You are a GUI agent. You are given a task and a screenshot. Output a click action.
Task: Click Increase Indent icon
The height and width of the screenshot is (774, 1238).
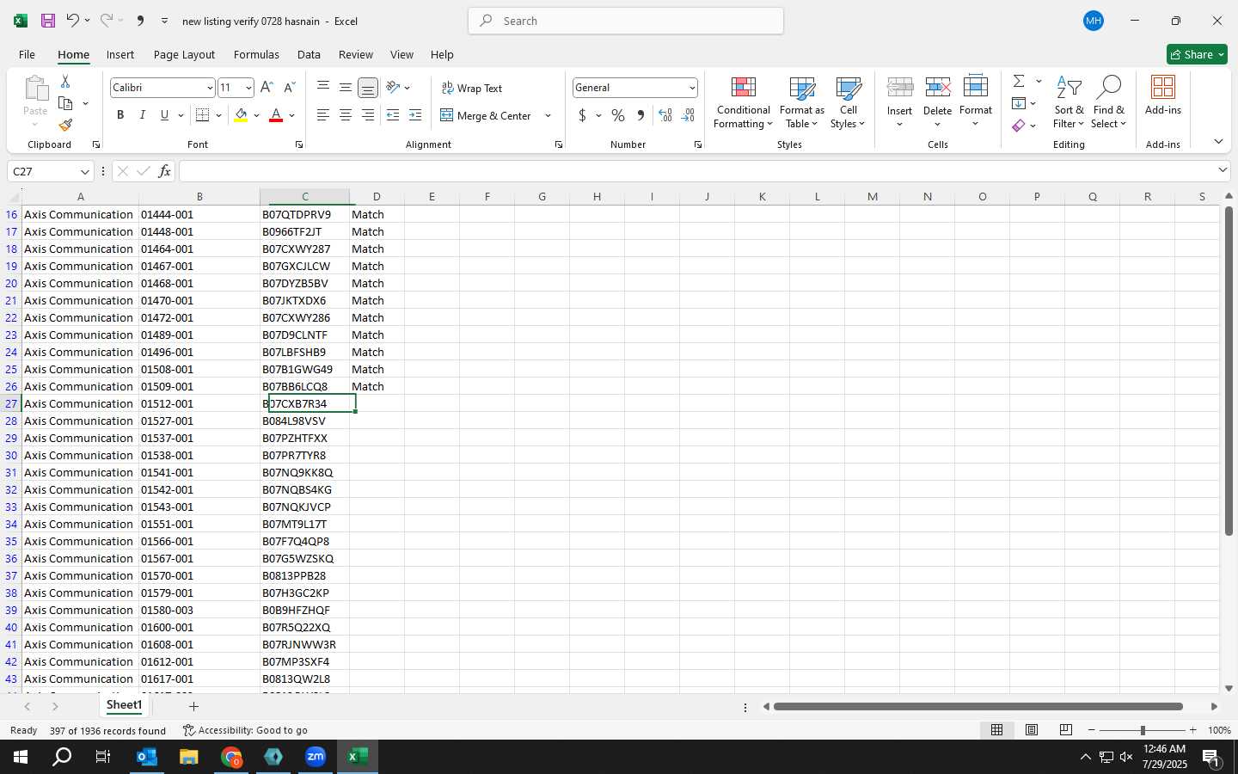coord(415,115)
